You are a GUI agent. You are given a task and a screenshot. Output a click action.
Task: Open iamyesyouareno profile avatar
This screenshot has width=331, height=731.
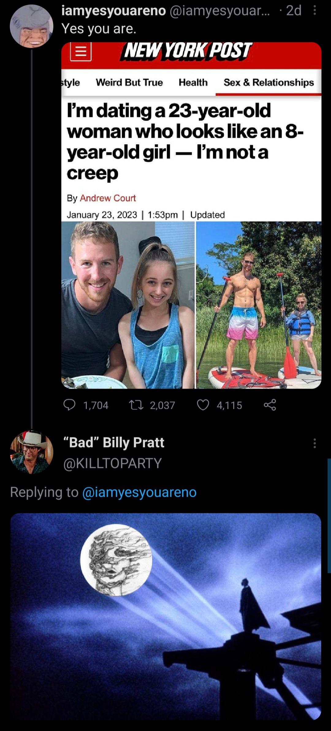pos(32,26)
